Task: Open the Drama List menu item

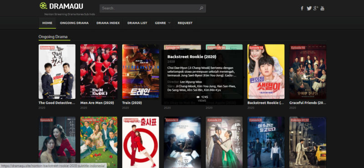Action: tap(137, 23)
